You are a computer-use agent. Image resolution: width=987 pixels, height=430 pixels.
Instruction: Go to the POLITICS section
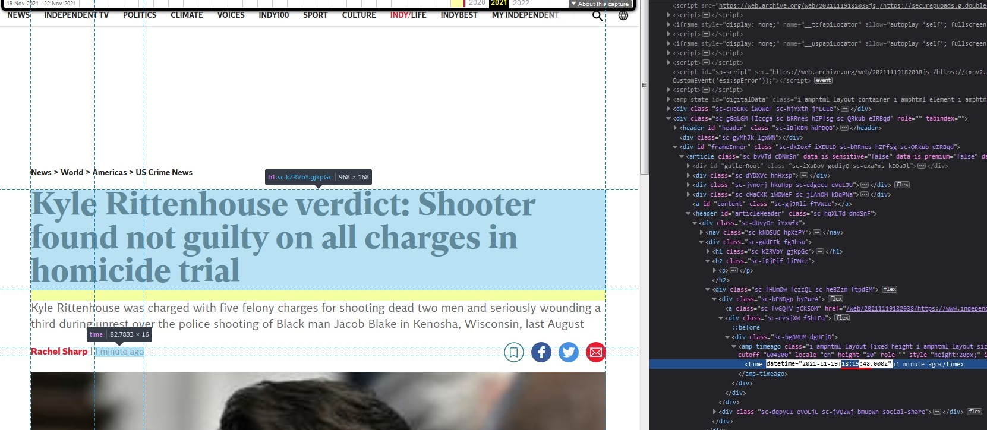(x=140, y=15)
